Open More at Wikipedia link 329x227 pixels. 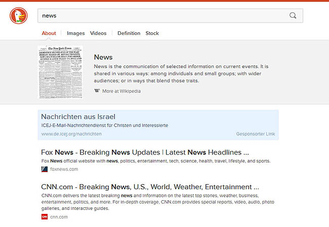[121, 91]
